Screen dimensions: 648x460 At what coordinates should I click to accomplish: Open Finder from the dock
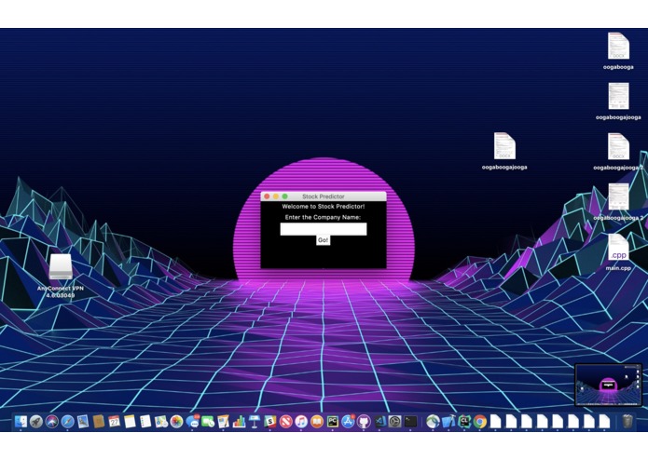21,421
